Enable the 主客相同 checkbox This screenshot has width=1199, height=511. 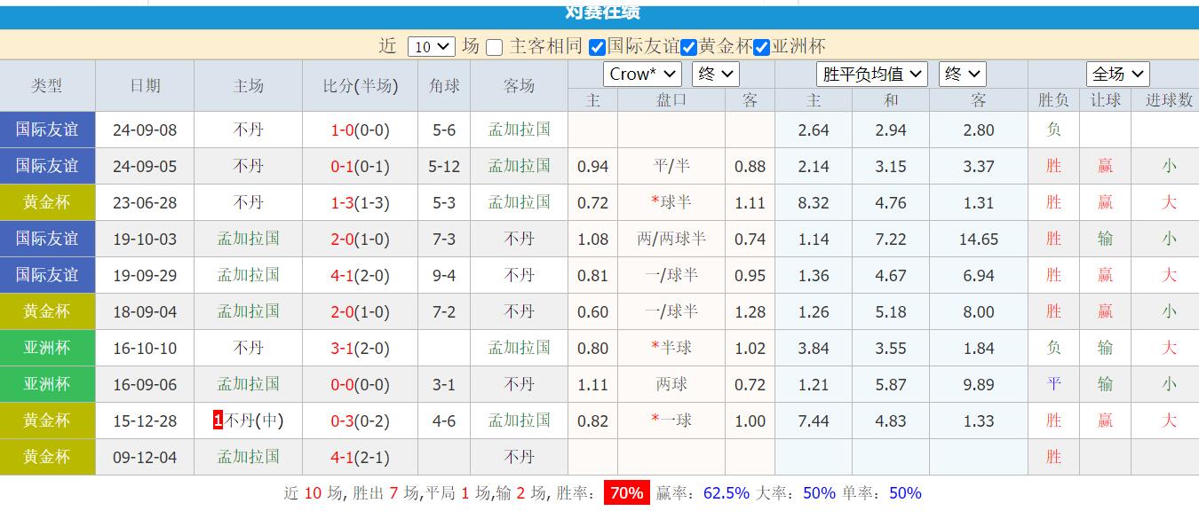click(494, 47)
